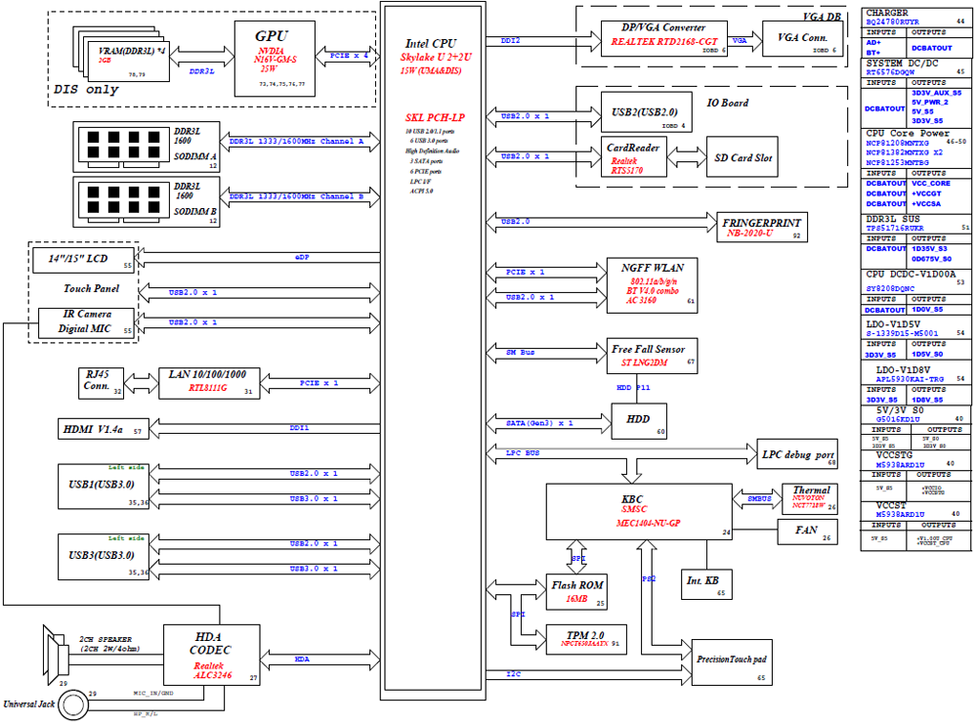Select the Free Fall Sensor block
Screen dimensions: 977x724
click(x=653, y=356)
